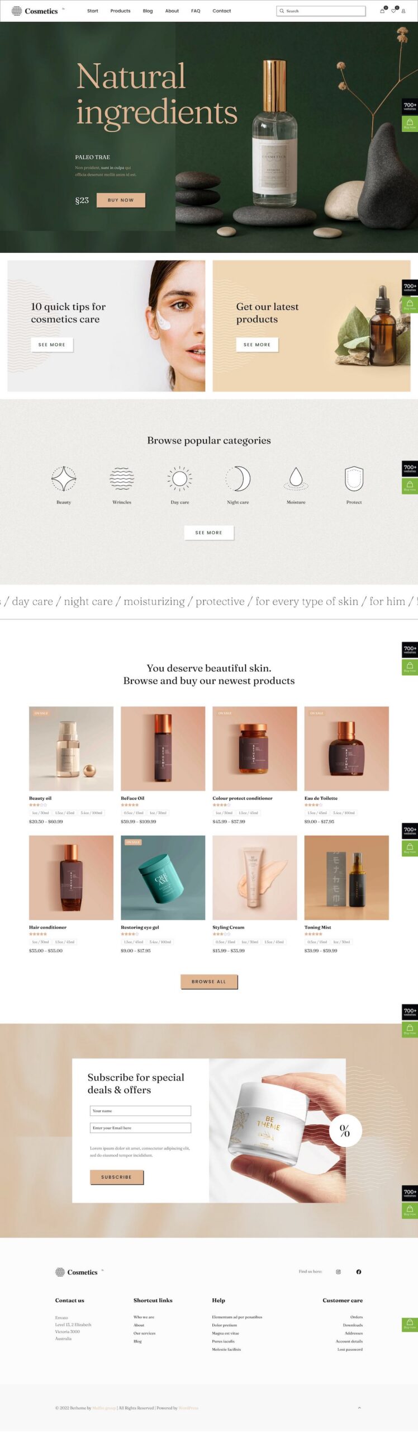
Task: Open the shopping cart icon in the header
Action: pyautogui.click(x=383, y=11)
